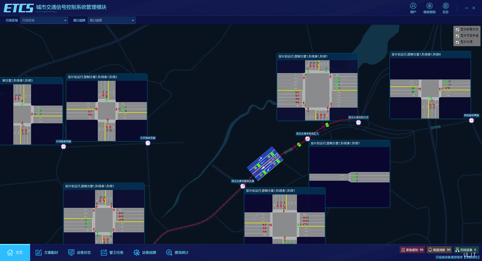Expand the 行政区域 dropdown
482x261 pixels.
click(44, 20)
